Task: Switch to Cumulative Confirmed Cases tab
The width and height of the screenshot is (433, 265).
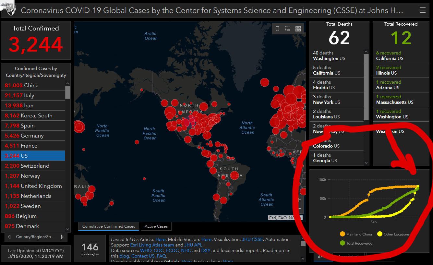Action: click(109, 226)
